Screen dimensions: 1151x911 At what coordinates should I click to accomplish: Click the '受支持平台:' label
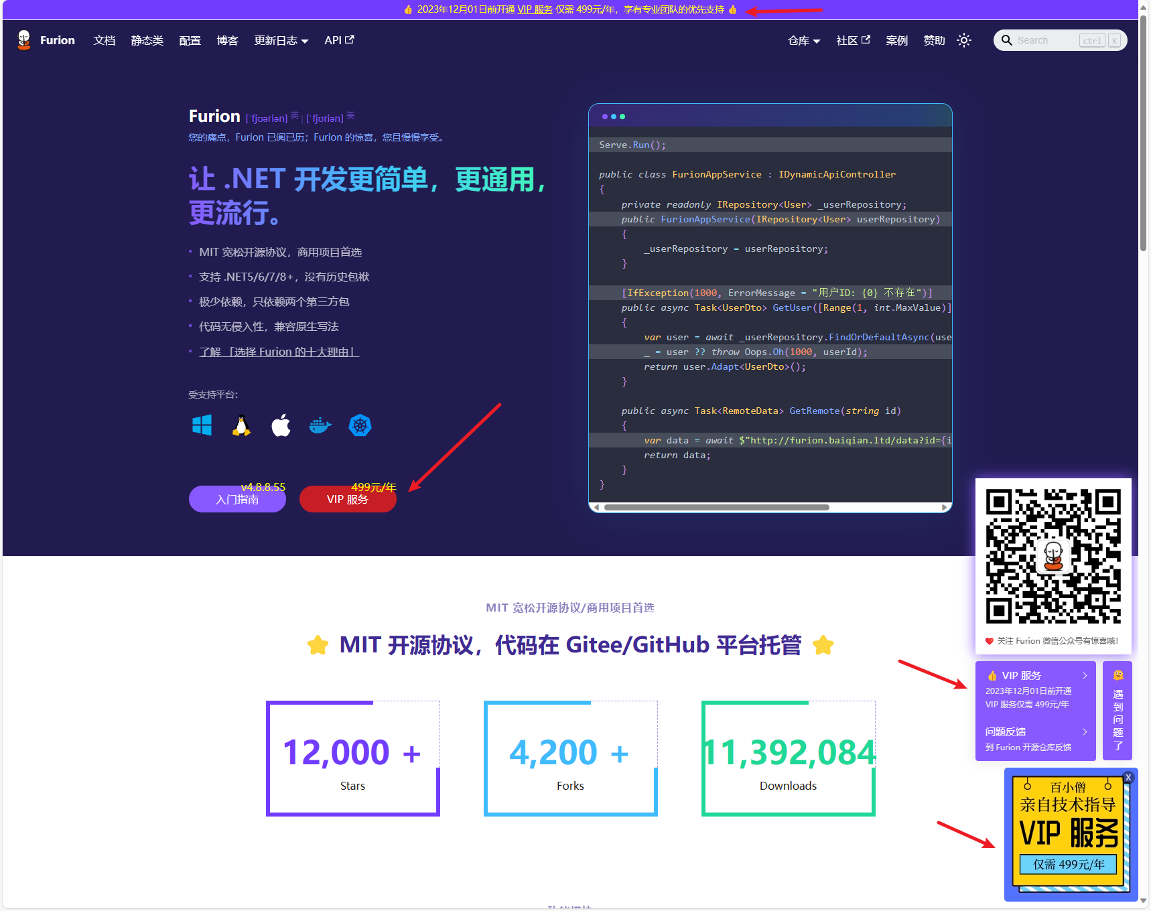click(213, 395)
